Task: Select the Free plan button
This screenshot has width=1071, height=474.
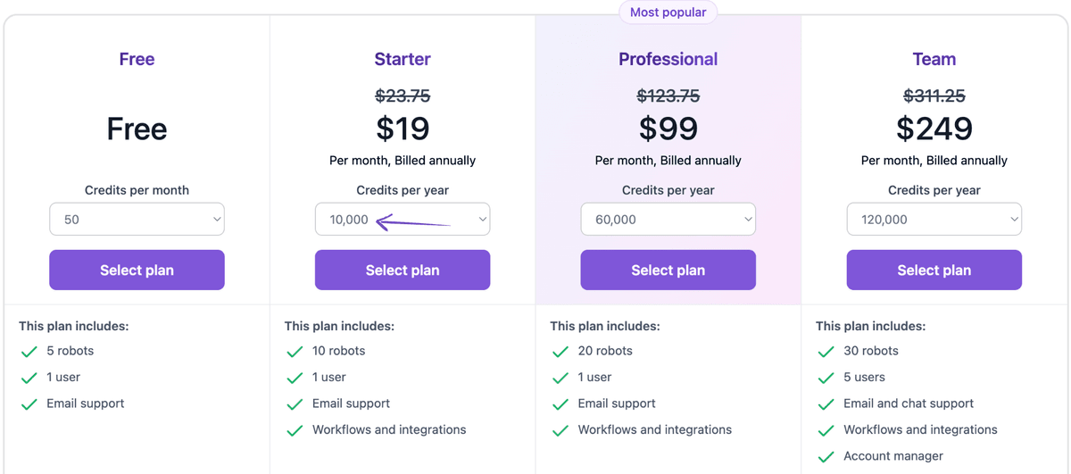Action: (137, 270)
